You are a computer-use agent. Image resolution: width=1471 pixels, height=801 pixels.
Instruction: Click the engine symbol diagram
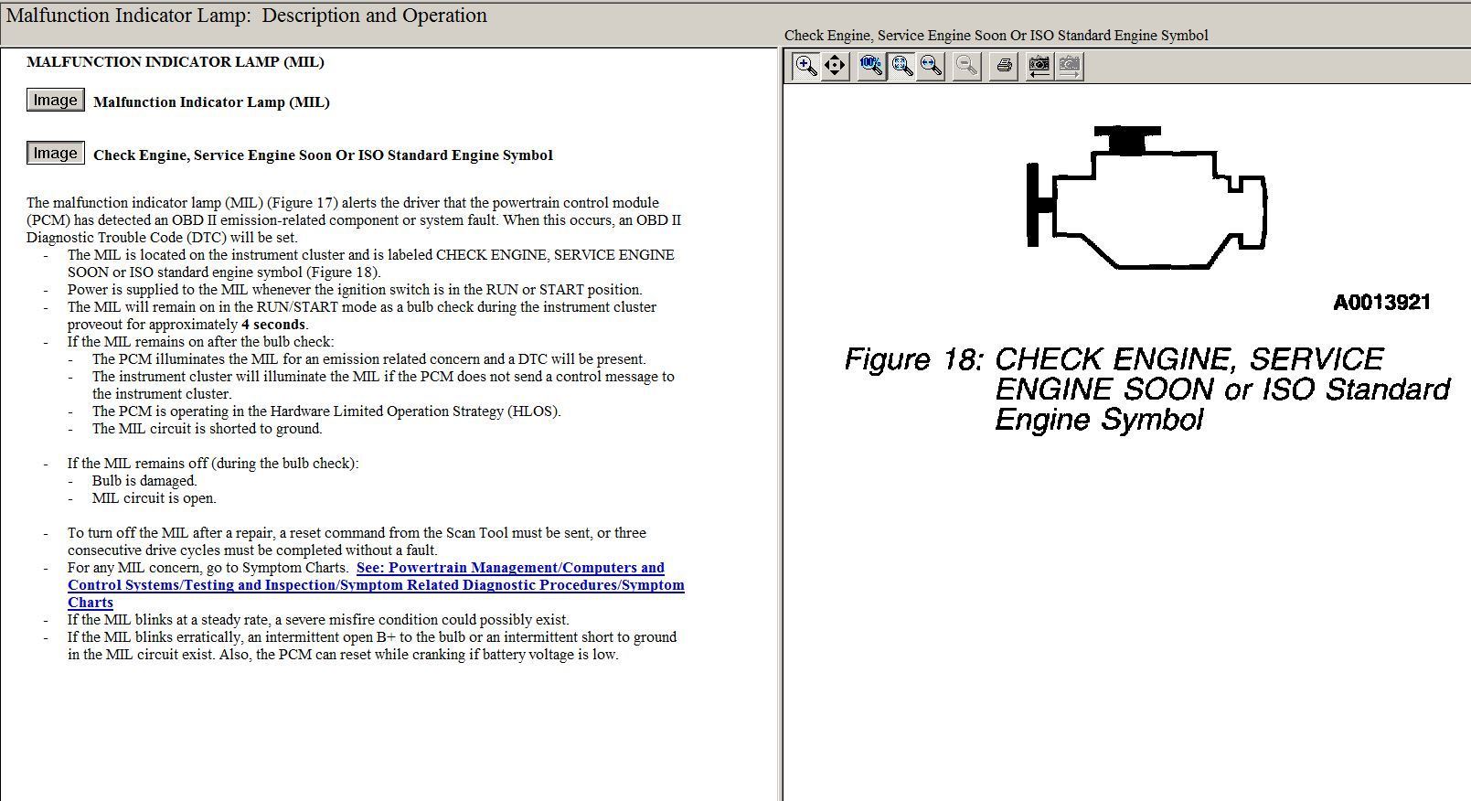click(x=1146, y=198)
